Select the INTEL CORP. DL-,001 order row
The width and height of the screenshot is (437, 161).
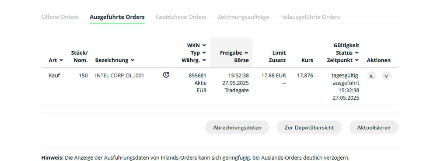[x=220, y=86]
